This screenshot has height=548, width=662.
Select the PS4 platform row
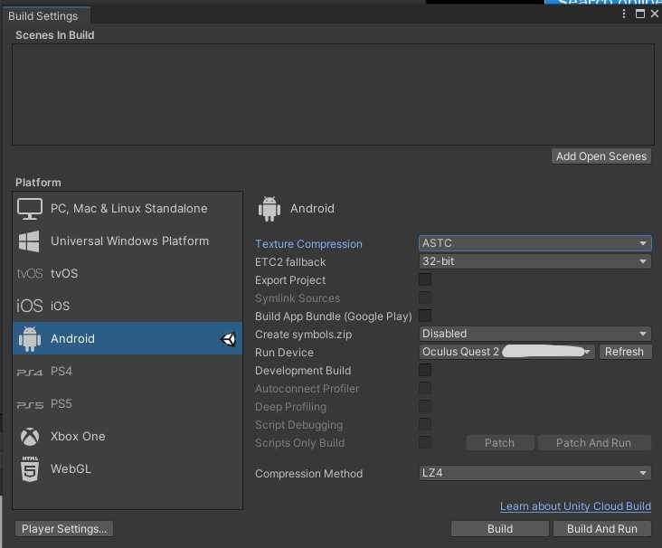click(128, 372)
